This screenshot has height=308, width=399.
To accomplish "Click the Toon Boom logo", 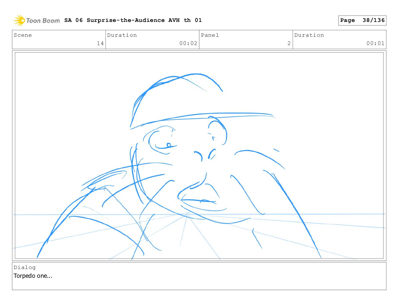I will coord(37,20).
